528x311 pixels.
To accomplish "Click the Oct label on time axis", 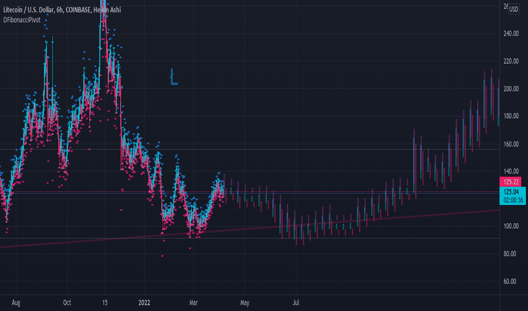I will 67,303.
